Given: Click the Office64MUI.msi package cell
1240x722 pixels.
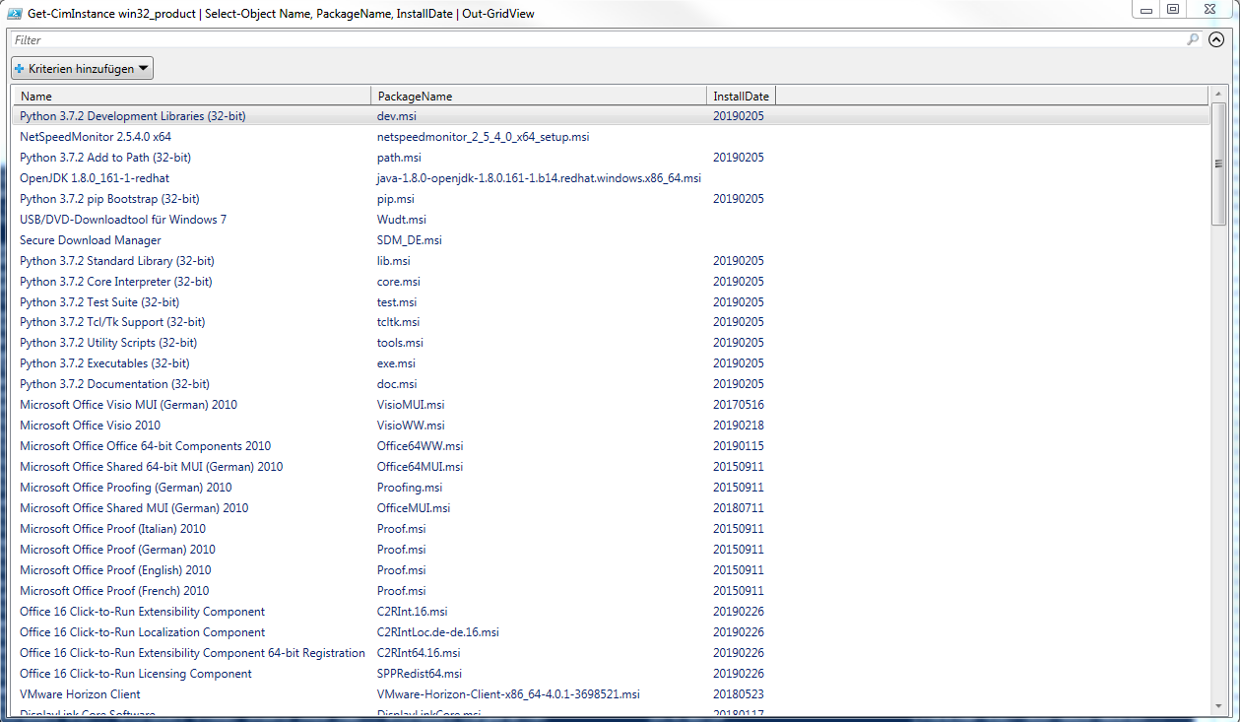Looking at the screenshot, I should [421, 467].
